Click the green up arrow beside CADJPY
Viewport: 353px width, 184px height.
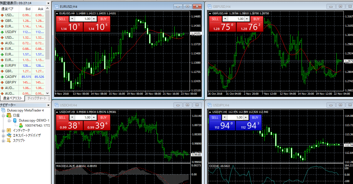click(x=2, y=77)
